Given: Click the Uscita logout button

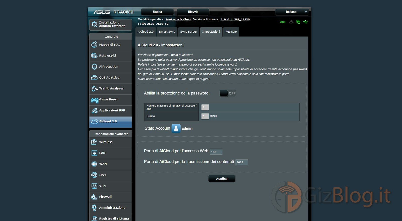Looking at the screenshot, I should [157, 12].
